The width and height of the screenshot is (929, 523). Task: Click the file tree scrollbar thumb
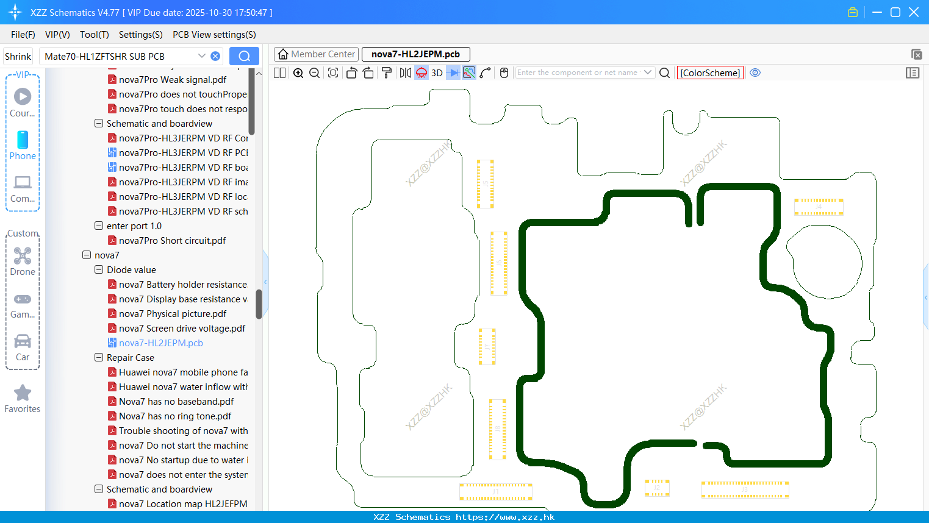259,304
